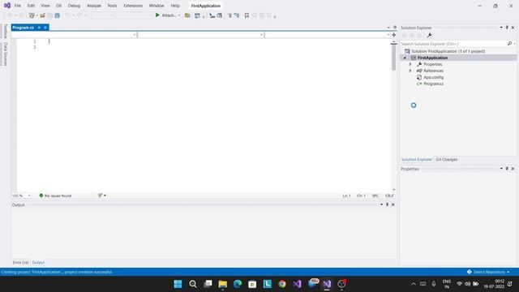Open the Window menu

(x=157, y=6)
